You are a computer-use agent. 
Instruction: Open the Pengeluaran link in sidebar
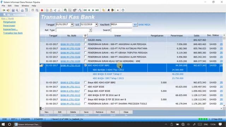[x=10, y=22]
